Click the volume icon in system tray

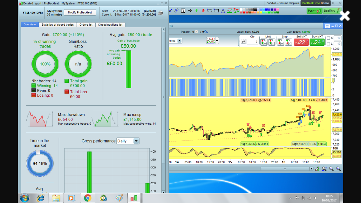point(316,198)
